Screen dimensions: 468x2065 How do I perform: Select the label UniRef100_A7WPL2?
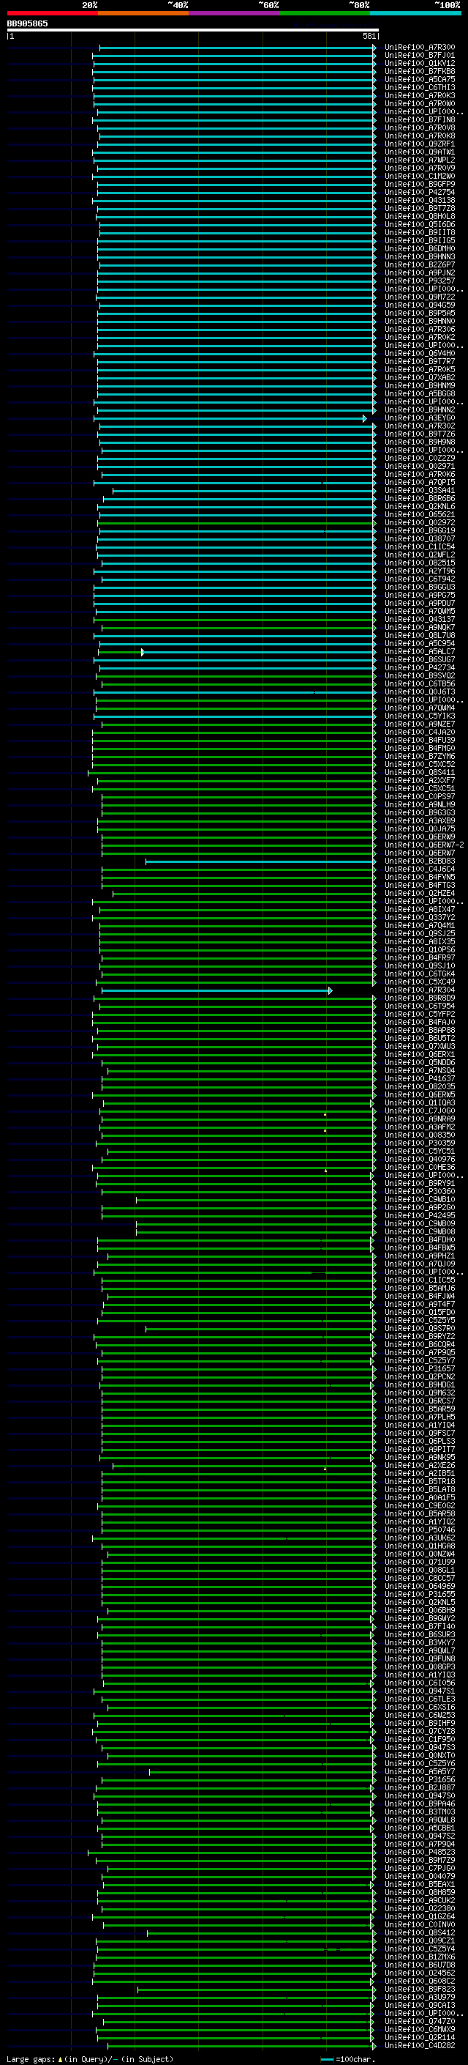tap(419, 160)
